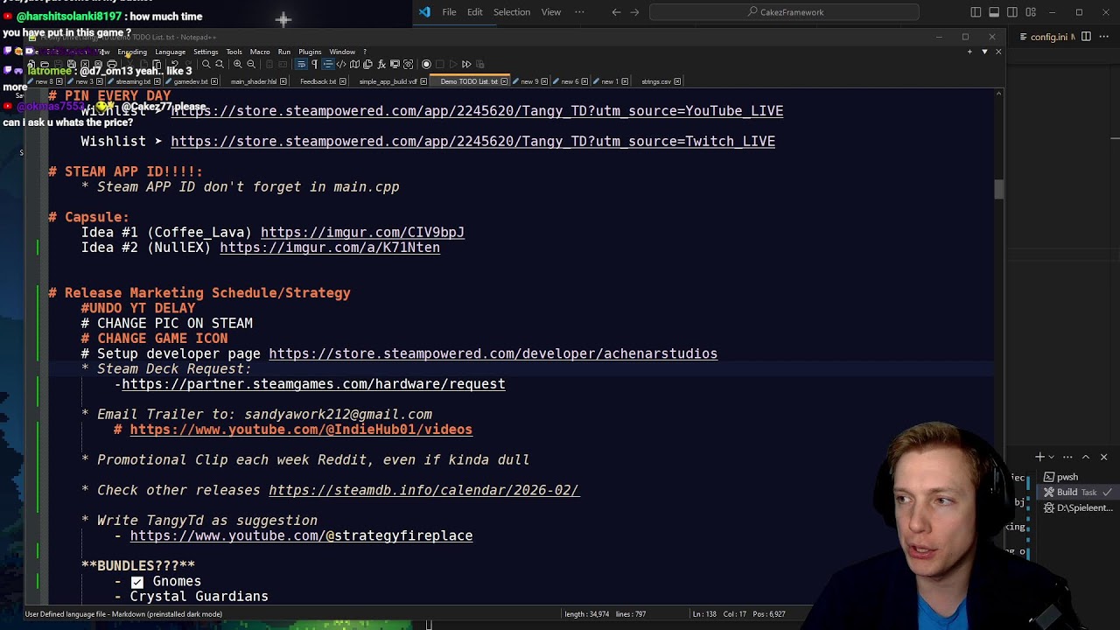Click the Notepad++ Find magnifier toolbar icon
Screen dimensions: 1120x630
tap(206, 64)
